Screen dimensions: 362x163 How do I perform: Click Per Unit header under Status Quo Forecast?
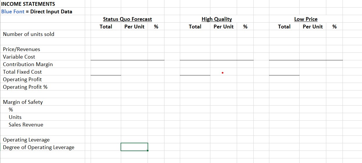134,27
